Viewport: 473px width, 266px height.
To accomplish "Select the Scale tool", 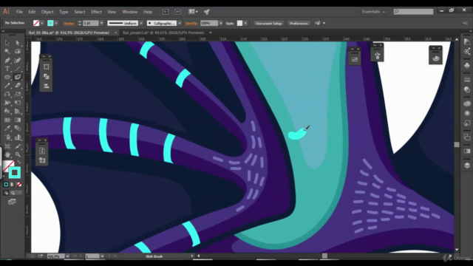I will pyautogui.click(x=18, y=95).
